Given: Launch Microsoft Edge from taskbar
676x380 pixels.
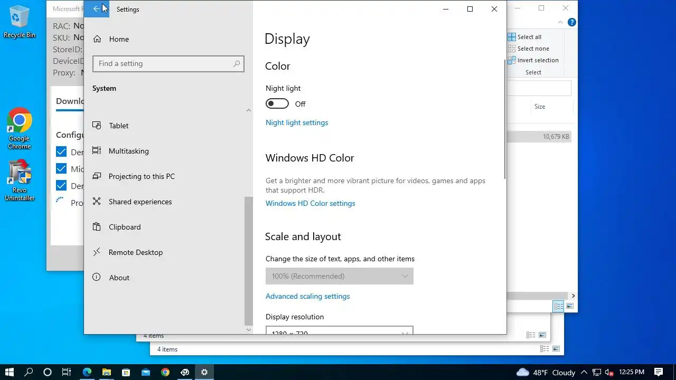Looking at the screenshot, I should pyautogui.click(x=87, y=372).
